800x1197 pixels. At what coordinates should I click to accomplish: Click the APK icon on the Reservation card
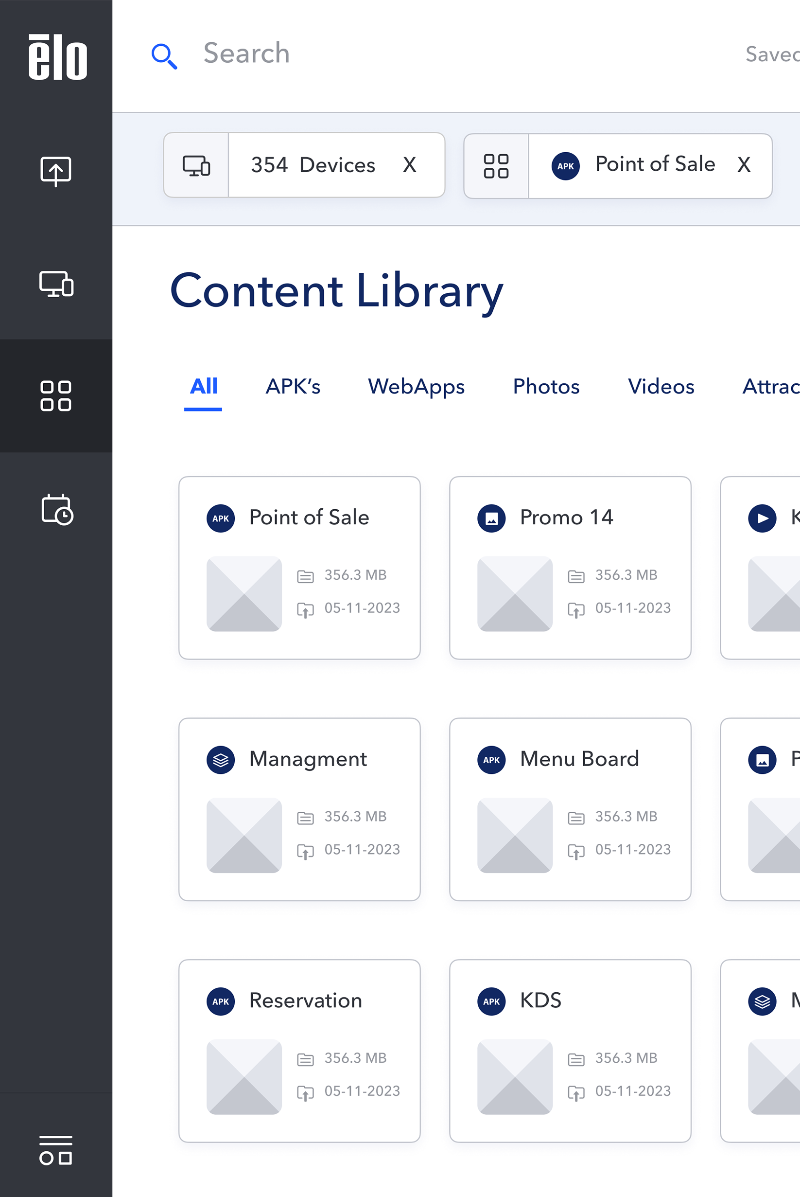click(220, 1001)
